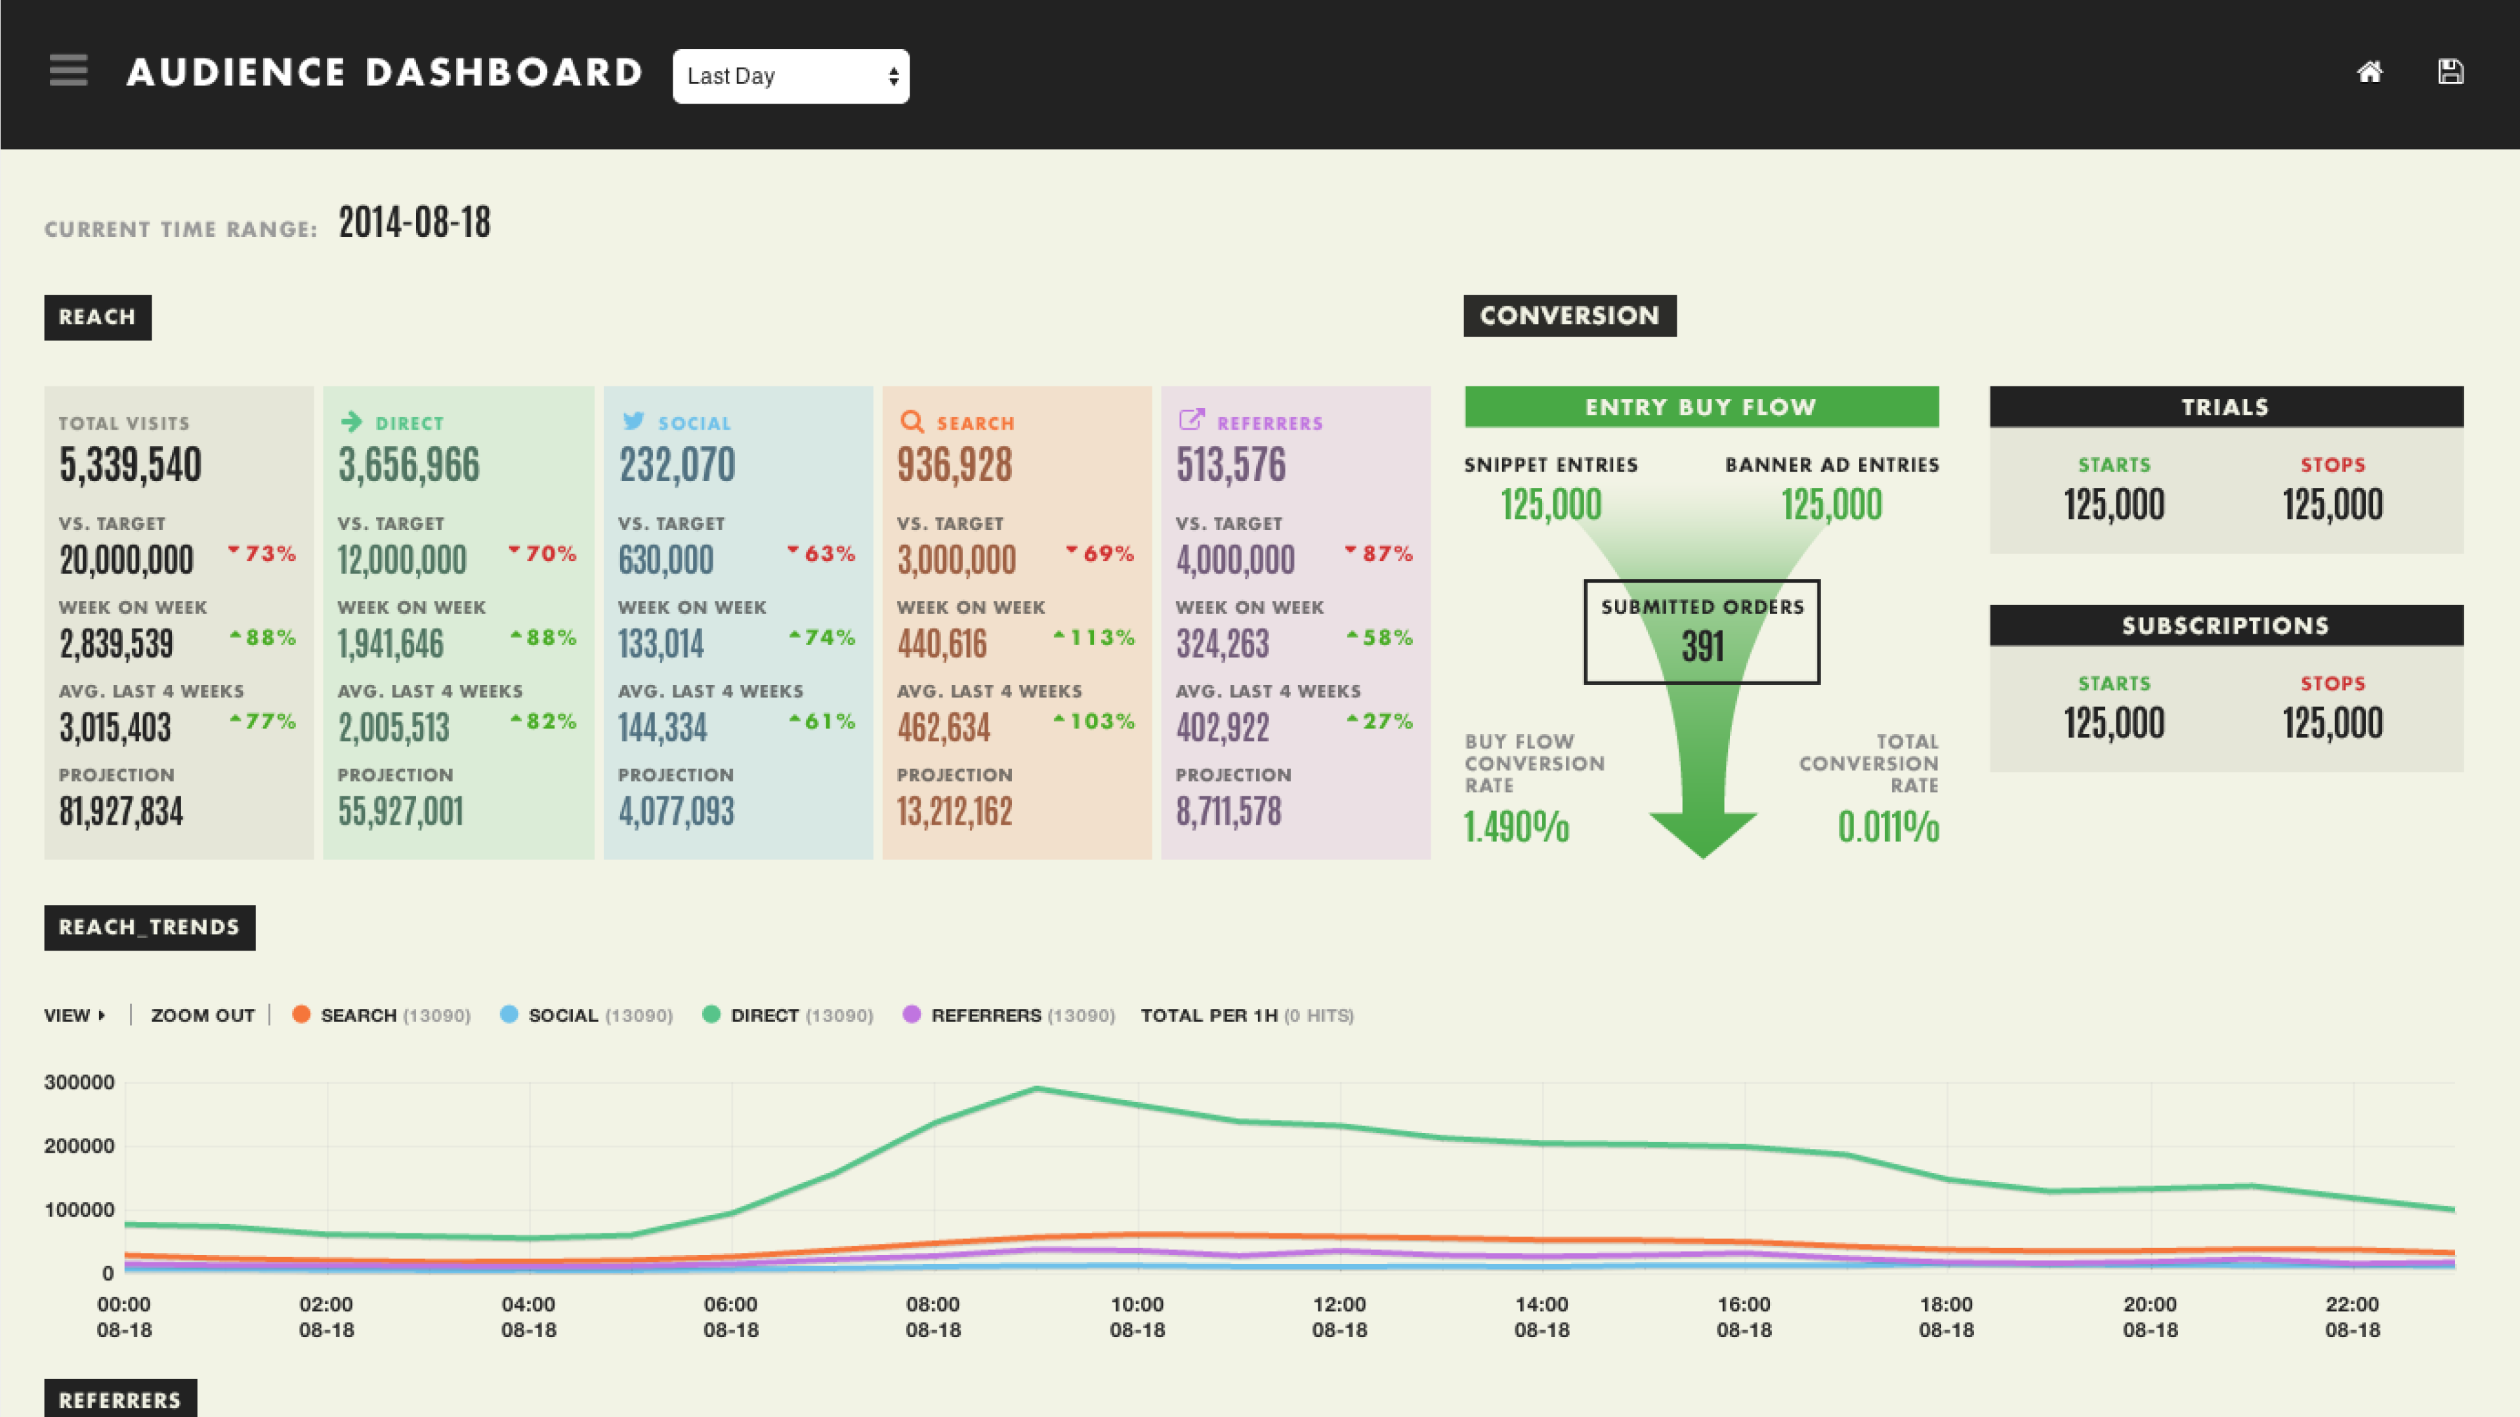Click the Search magnifier icon
The height and width of the screenshot is (1417, 2520).
(912, 421)
